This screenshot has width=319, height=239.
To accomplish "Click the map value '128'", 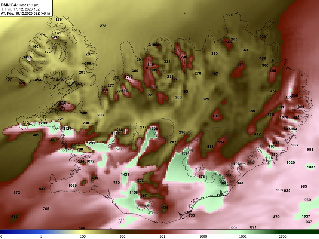I will (x=58, y=19).
